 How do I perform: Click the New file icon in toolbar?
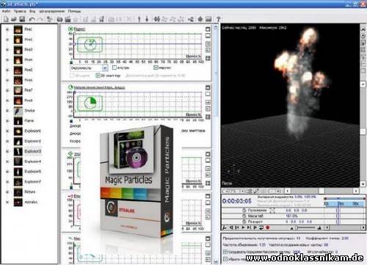point(6,19)
